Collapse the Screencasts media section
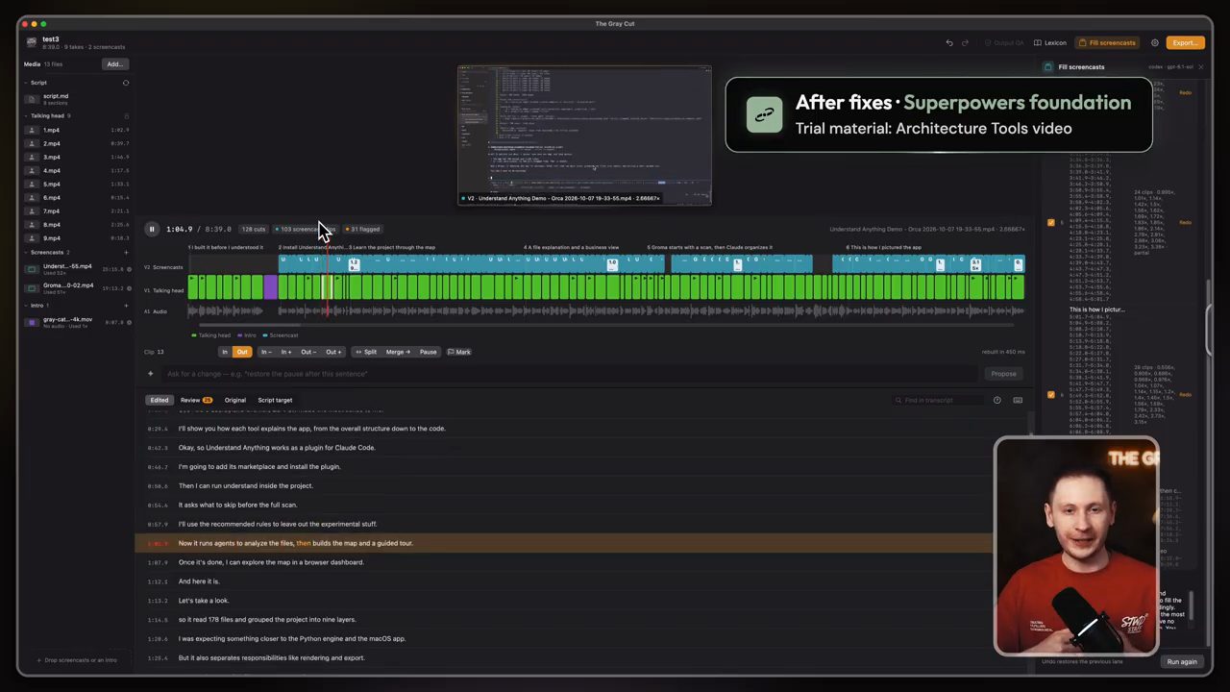This screenshot has width=1230, height=692. point(26,252)
